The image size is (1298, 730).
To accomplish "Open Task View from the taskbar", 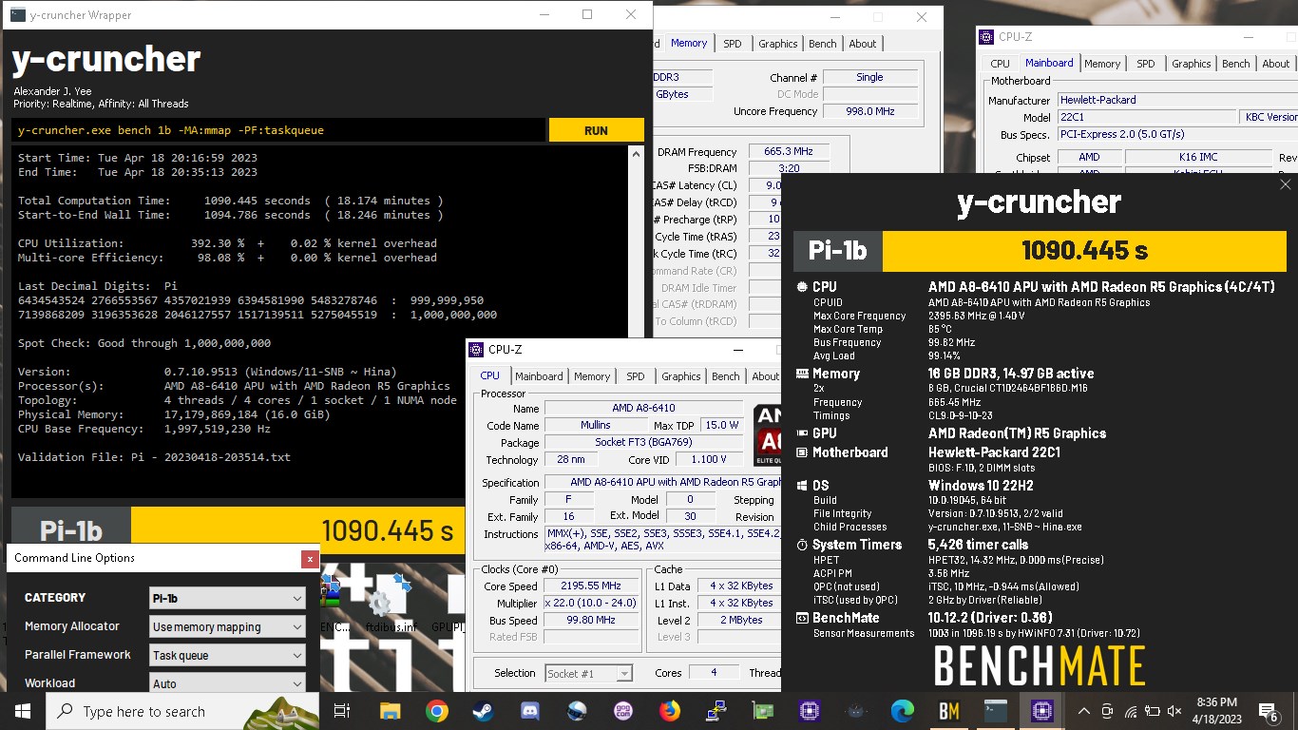I will pyautogui.click(x=342, y=710).
